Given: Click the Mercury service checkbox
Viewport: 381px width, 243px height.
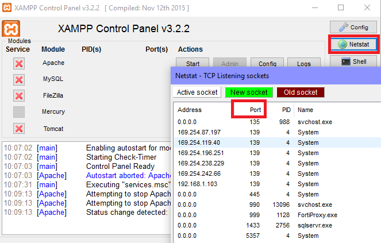Looking at the screenshot, I should click(x=19, y=112).
